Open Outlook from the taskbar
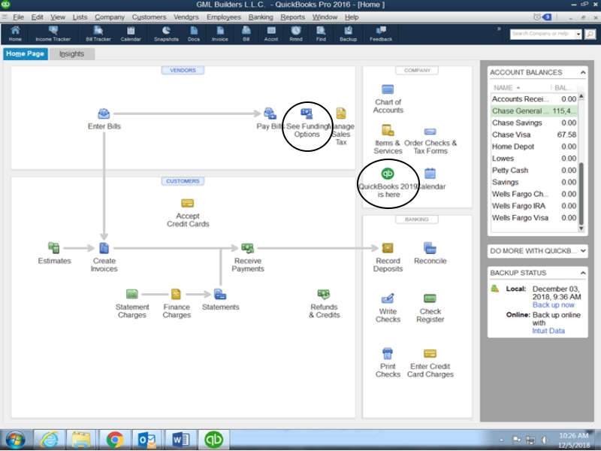The height and width of the screenshot is (451, 601). (147, 439)
